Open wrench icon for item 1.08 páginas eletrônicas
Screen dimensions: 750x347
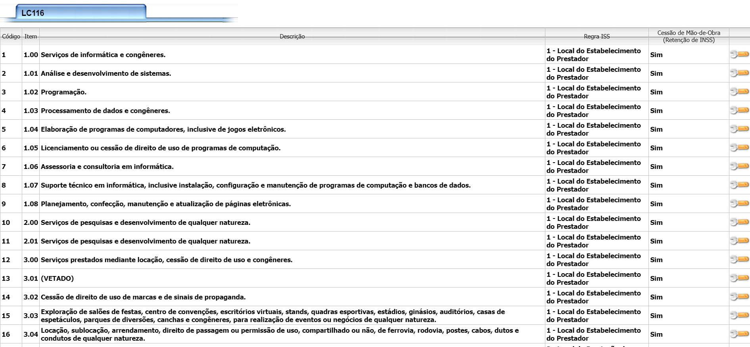click(x=739, y=203)
